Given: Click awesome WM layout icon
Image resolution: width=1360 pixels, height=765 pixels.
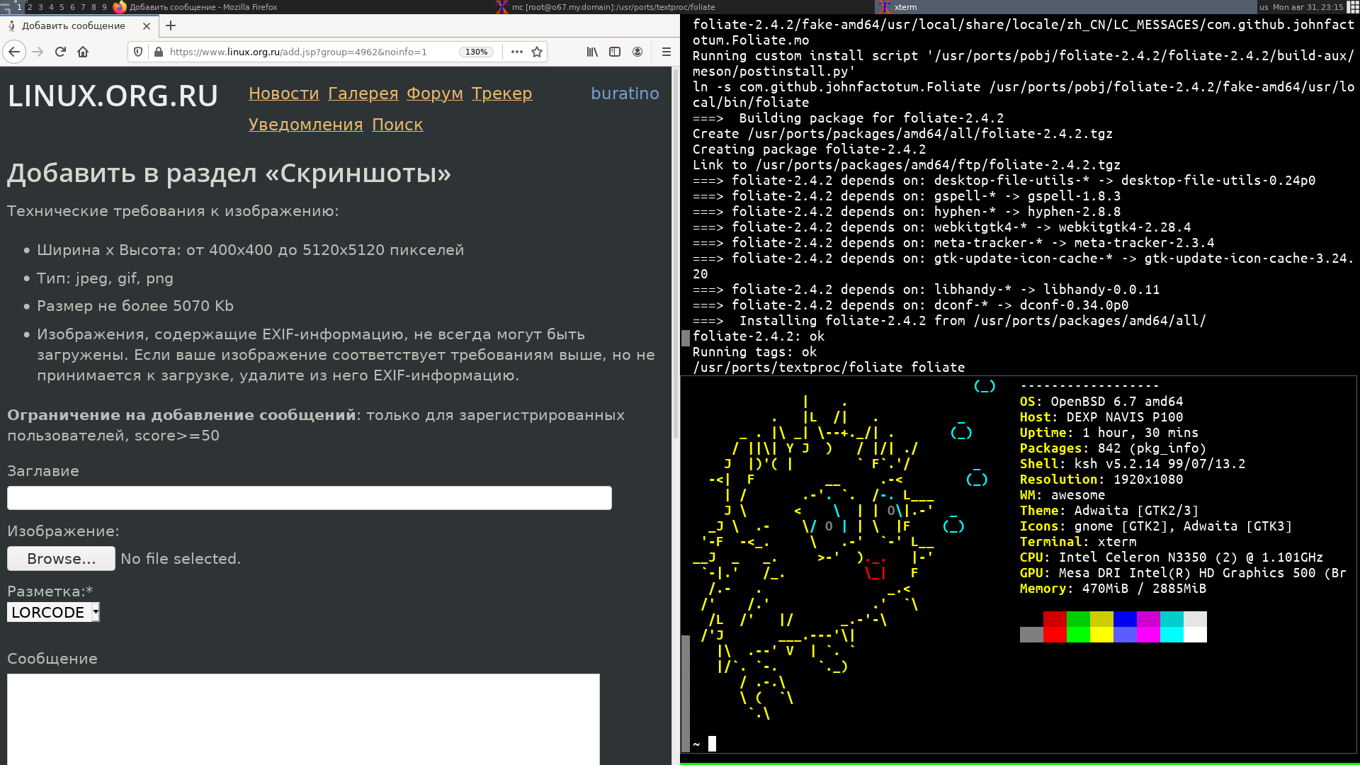Looking at the screenshot, I should [x=6, y=7].
